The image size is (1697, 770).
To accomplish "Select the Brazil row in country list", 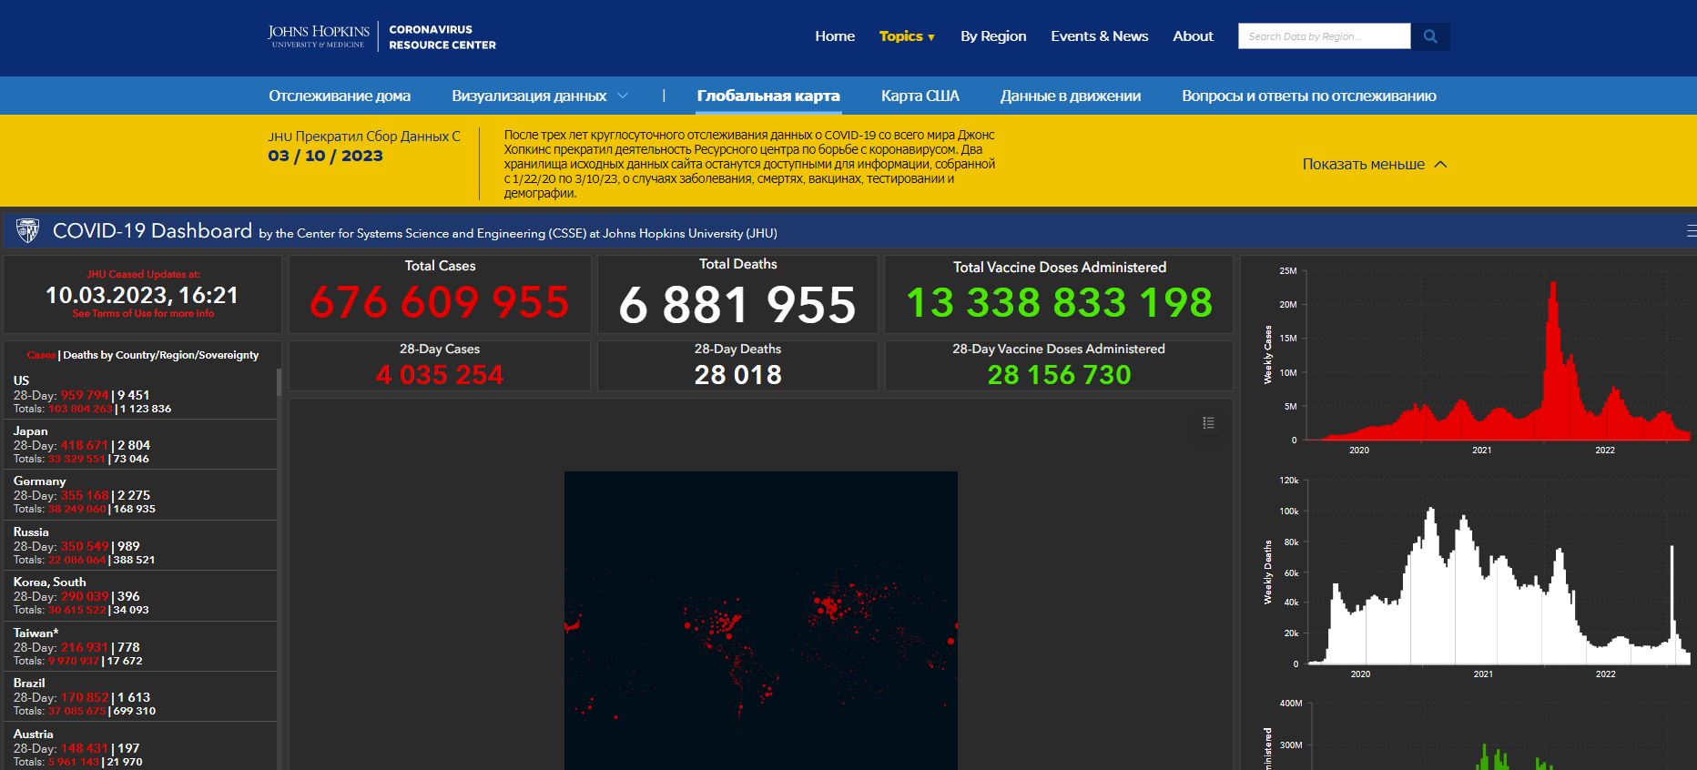I will [x=139, y=696].
